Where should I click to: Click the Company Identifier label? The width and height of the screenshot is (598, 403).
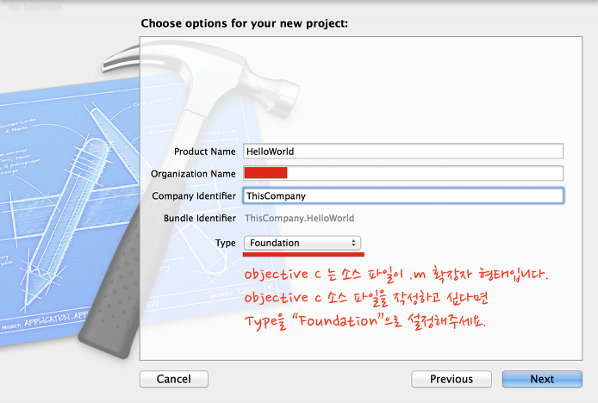click(194, 196)
